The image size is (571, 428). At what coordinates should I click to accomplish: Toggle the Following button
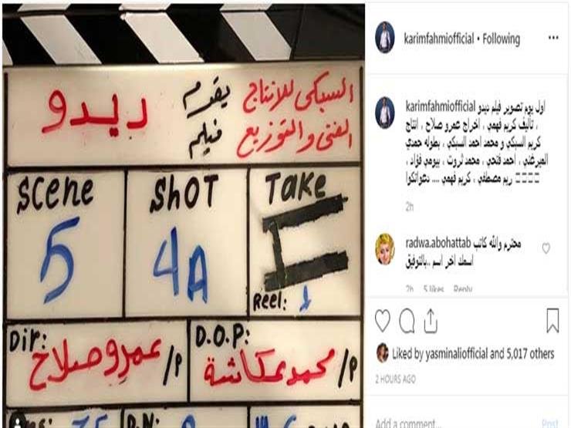pos(501,39)
